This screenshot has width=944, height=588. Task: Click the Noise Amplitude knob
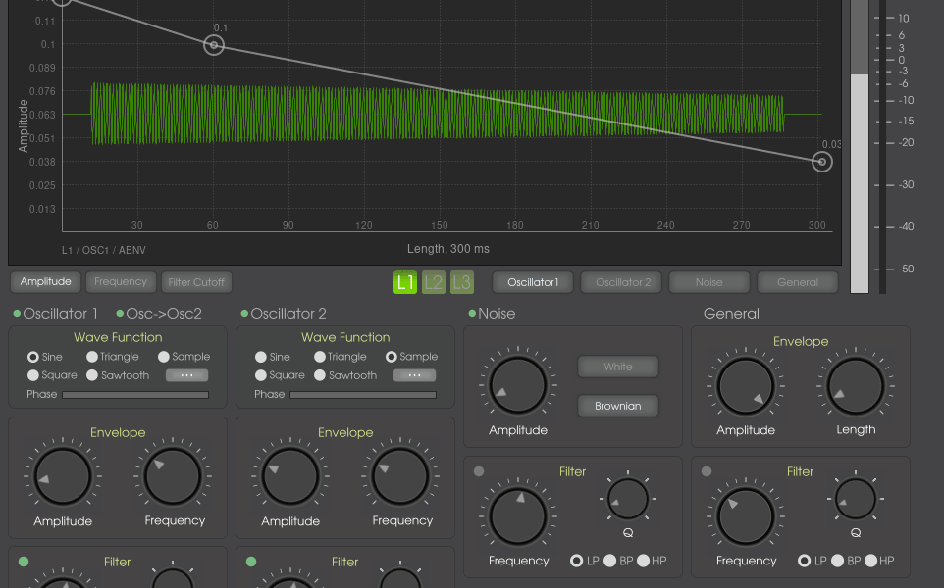click(518, 385)
